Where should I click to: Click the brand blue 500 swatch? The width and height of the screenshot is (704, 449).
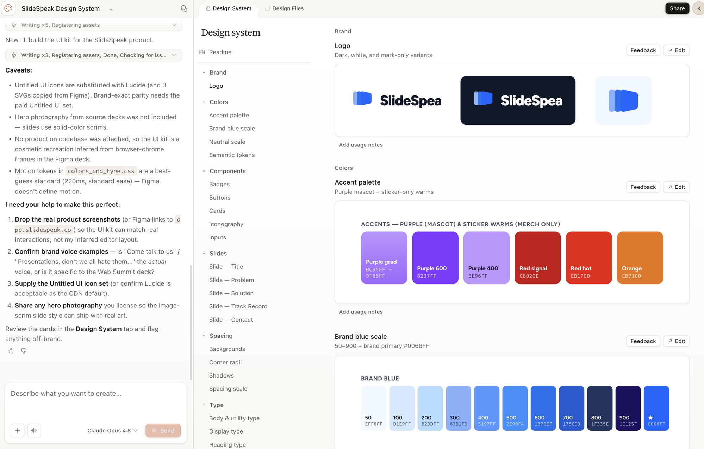pyautogui.click(x=515, y=408)
